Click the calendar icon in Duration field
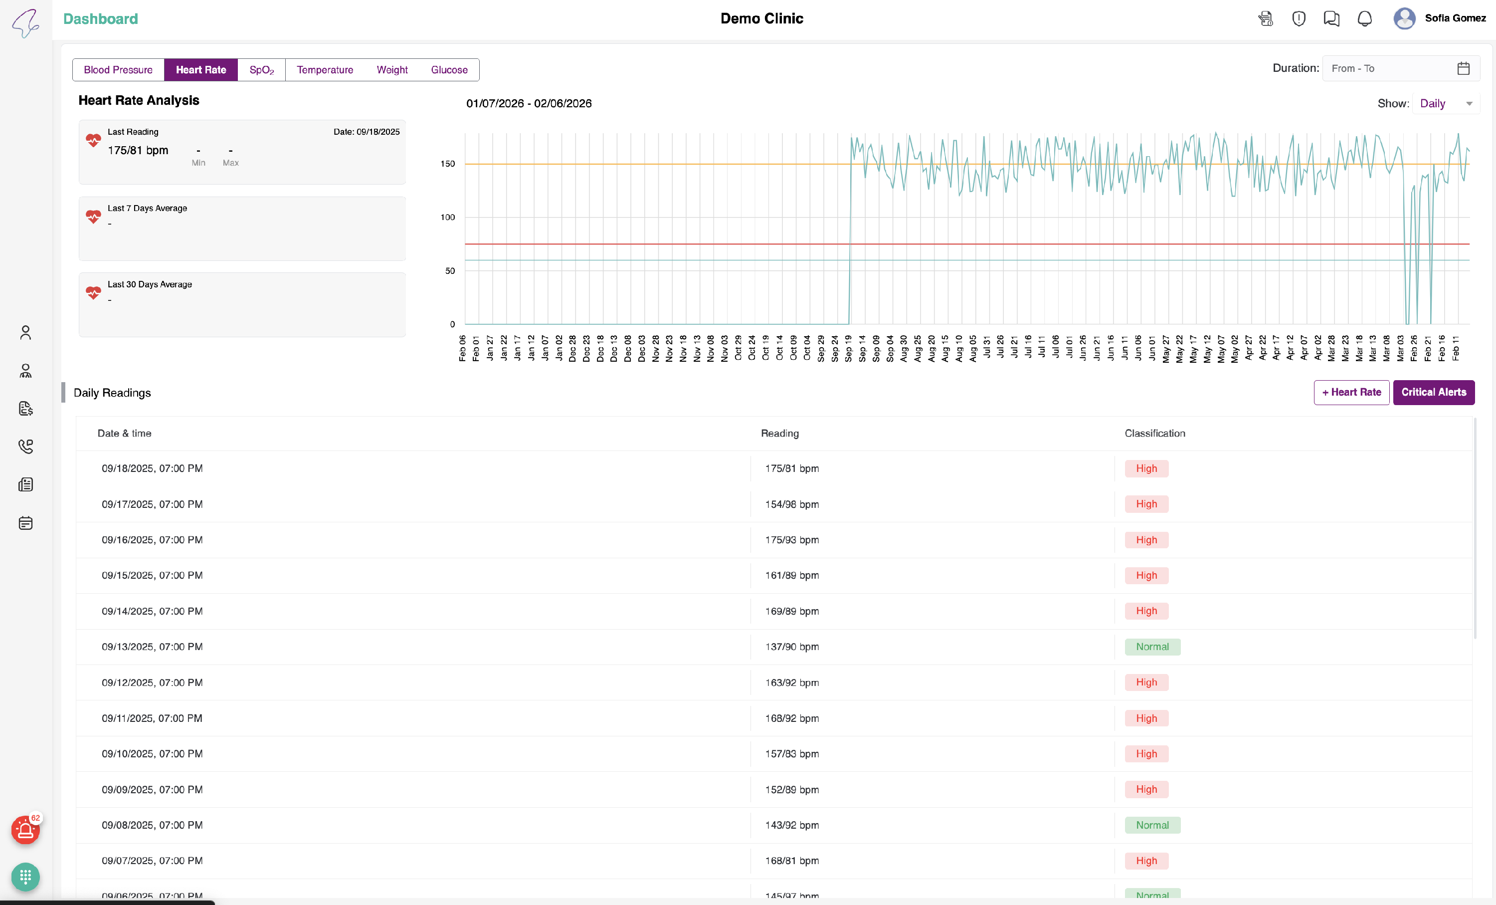Viewport: 1496px width, 905px height. tap(1463, 69)
